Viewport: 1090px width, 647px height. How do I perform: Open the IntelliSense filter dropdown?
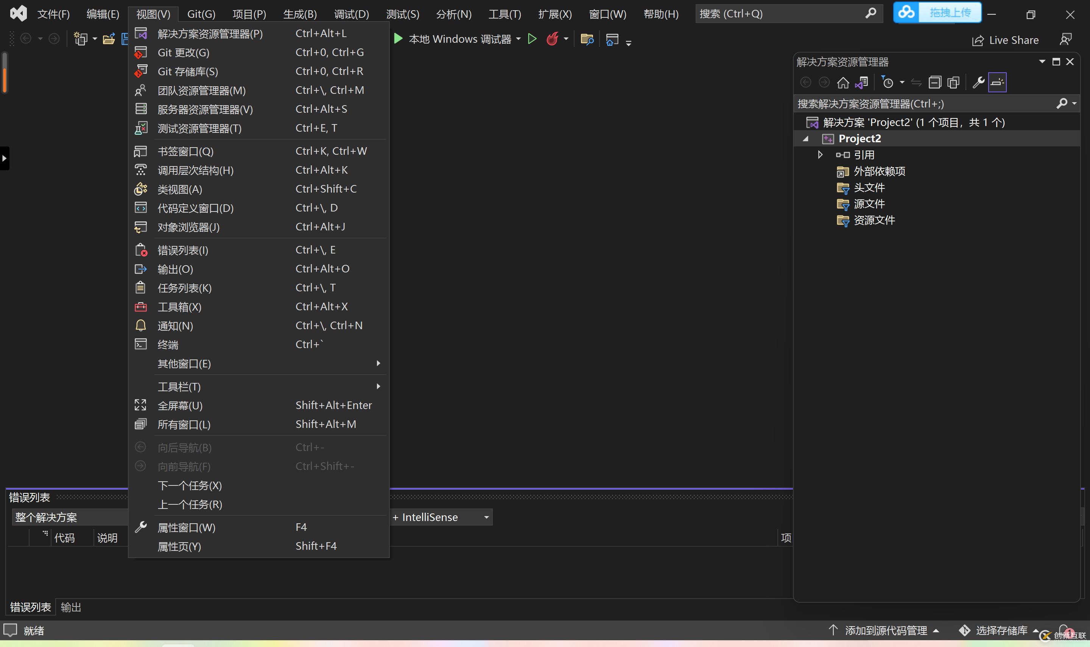(x=486, y=518)
